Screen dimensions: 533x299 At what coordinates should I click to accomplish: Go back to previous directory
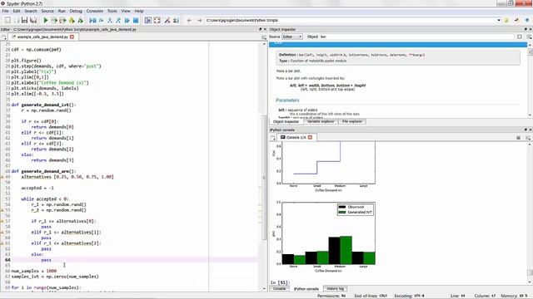[189, 20]
